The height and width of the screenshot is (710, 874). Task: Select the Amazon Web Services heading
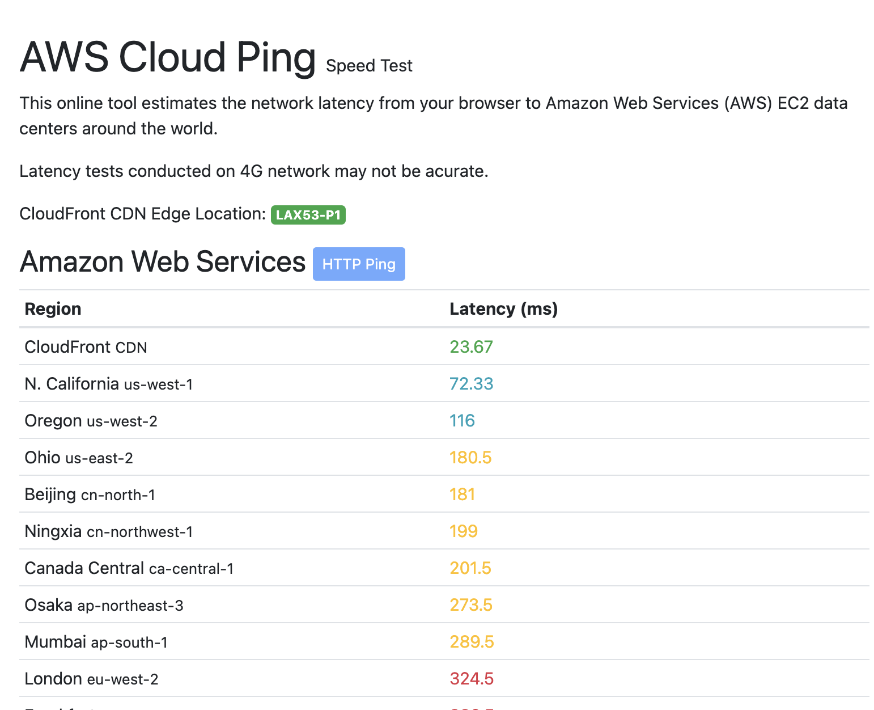click(163, 261)
